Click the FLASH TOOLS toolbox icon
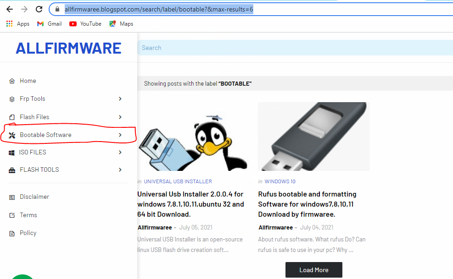453x279 pixels. click(x=12, y=170)
